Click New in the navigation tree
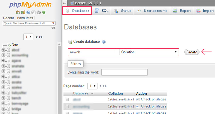Screen dimensions: 215x114 point(15,45)
